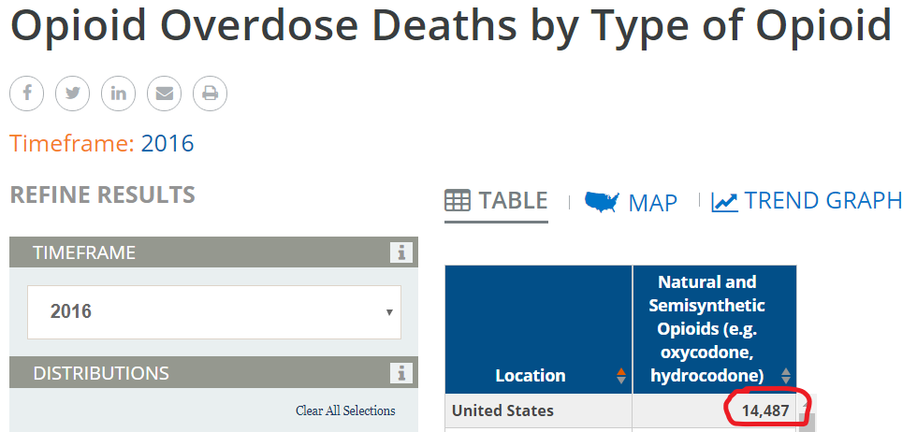
Task: Click the US map icon
Action: point(602,201)
